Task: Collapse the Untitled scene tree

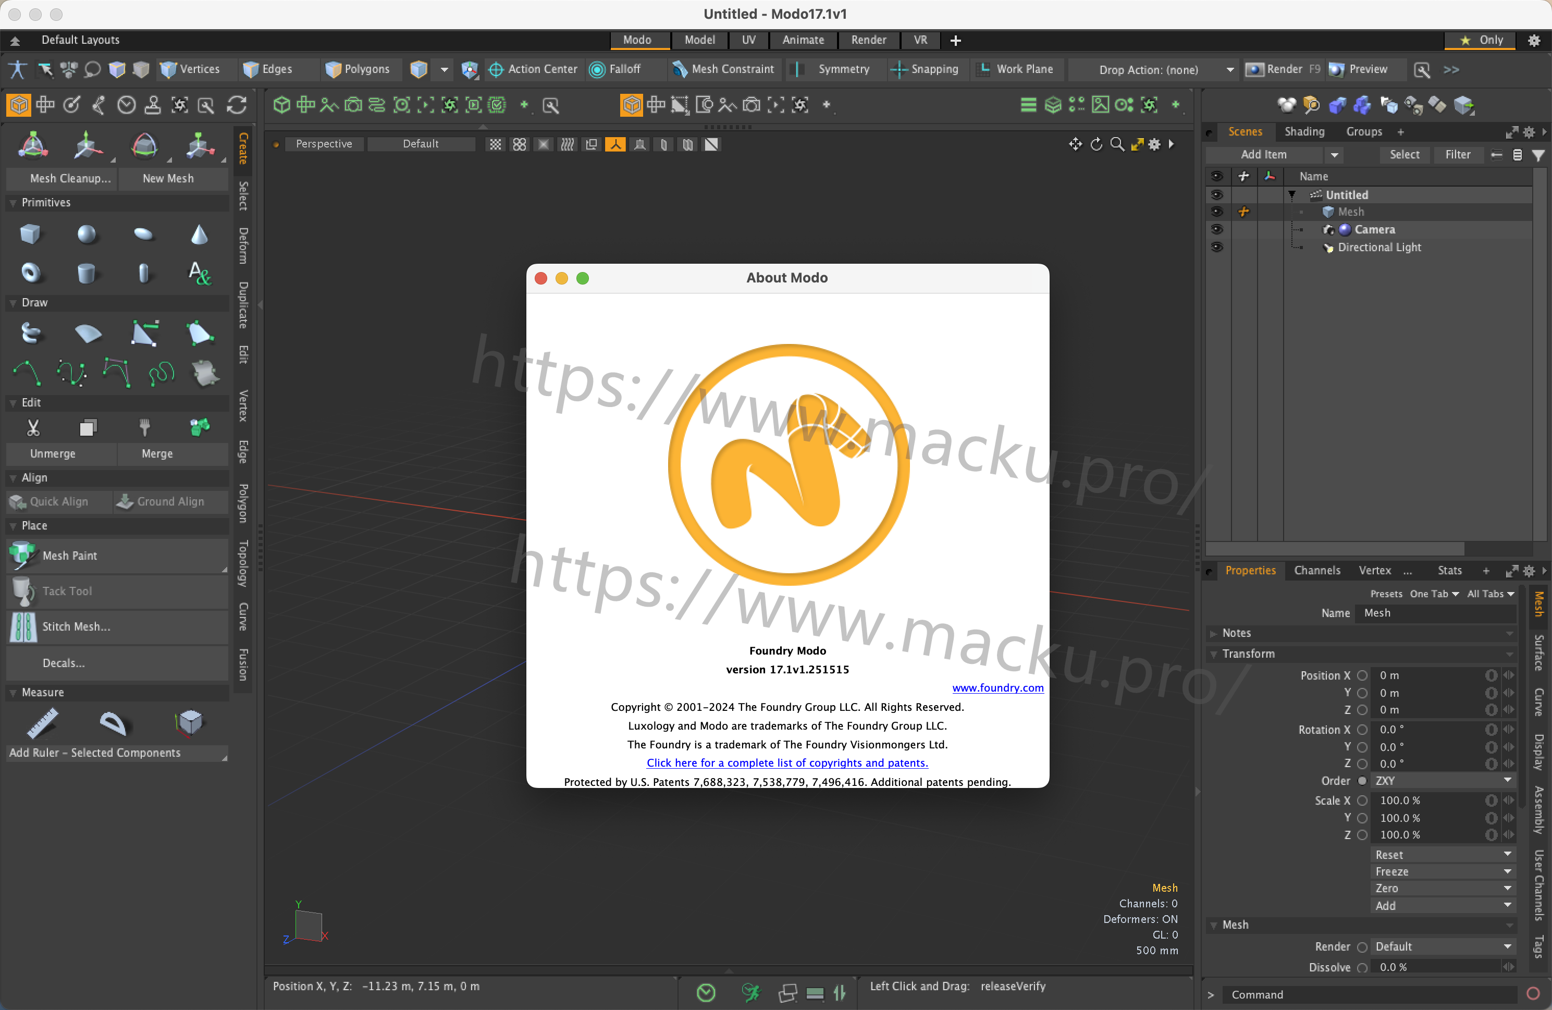Action: click(1292, 195)
